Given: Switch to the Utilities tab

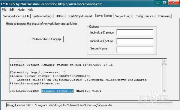Looking at the screenshot, I should (x=60, y=16).
